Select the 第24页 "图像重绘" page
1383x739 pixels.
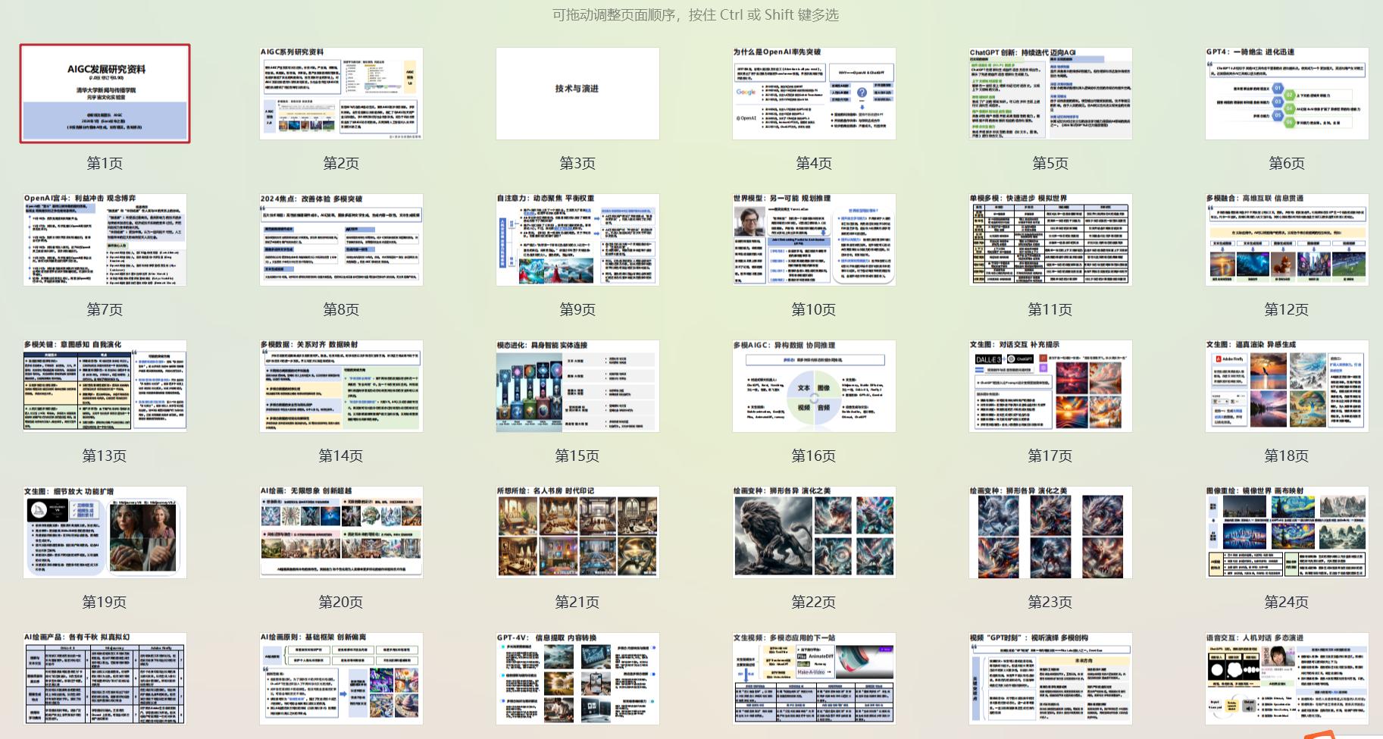[1286, 533]
